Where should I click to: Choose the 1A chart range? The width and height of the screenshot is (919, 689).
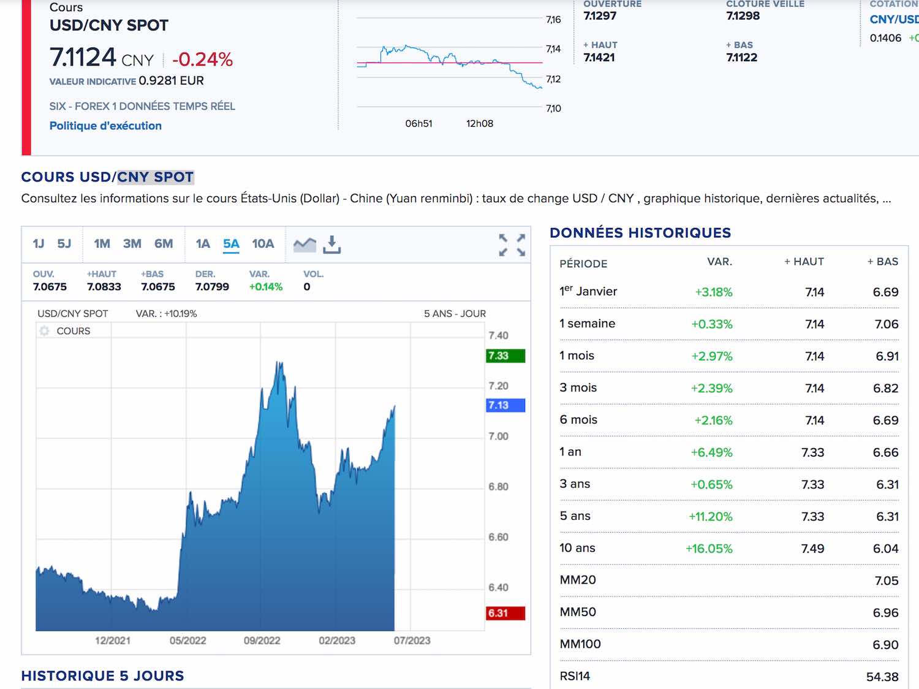(x=203, y=244)
